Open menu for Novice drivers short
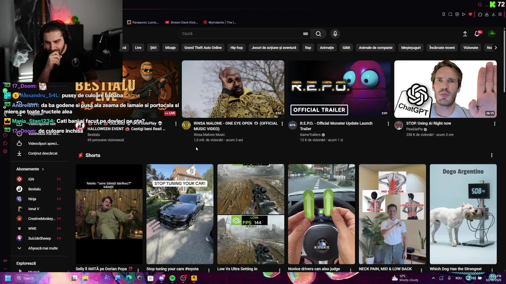The width and height of the screenshot is (506, 284). click(350, 270)
